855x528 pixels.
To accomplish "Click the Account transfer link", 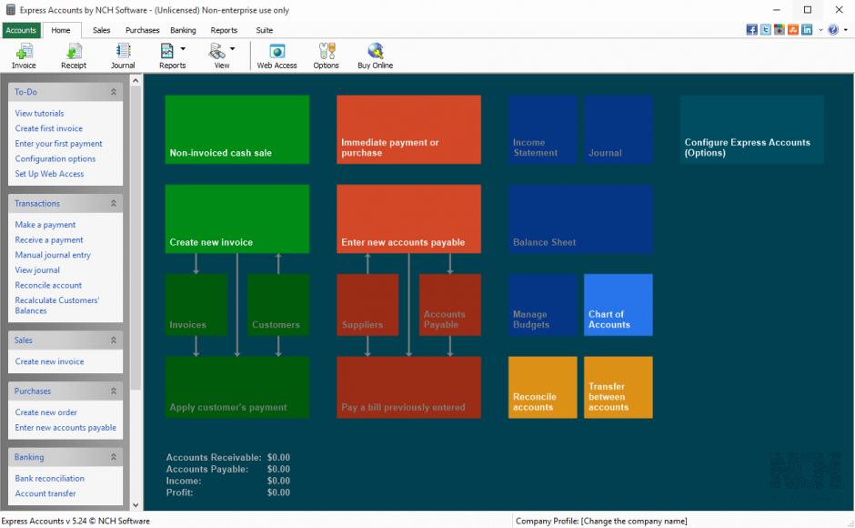I will point(45,493).
